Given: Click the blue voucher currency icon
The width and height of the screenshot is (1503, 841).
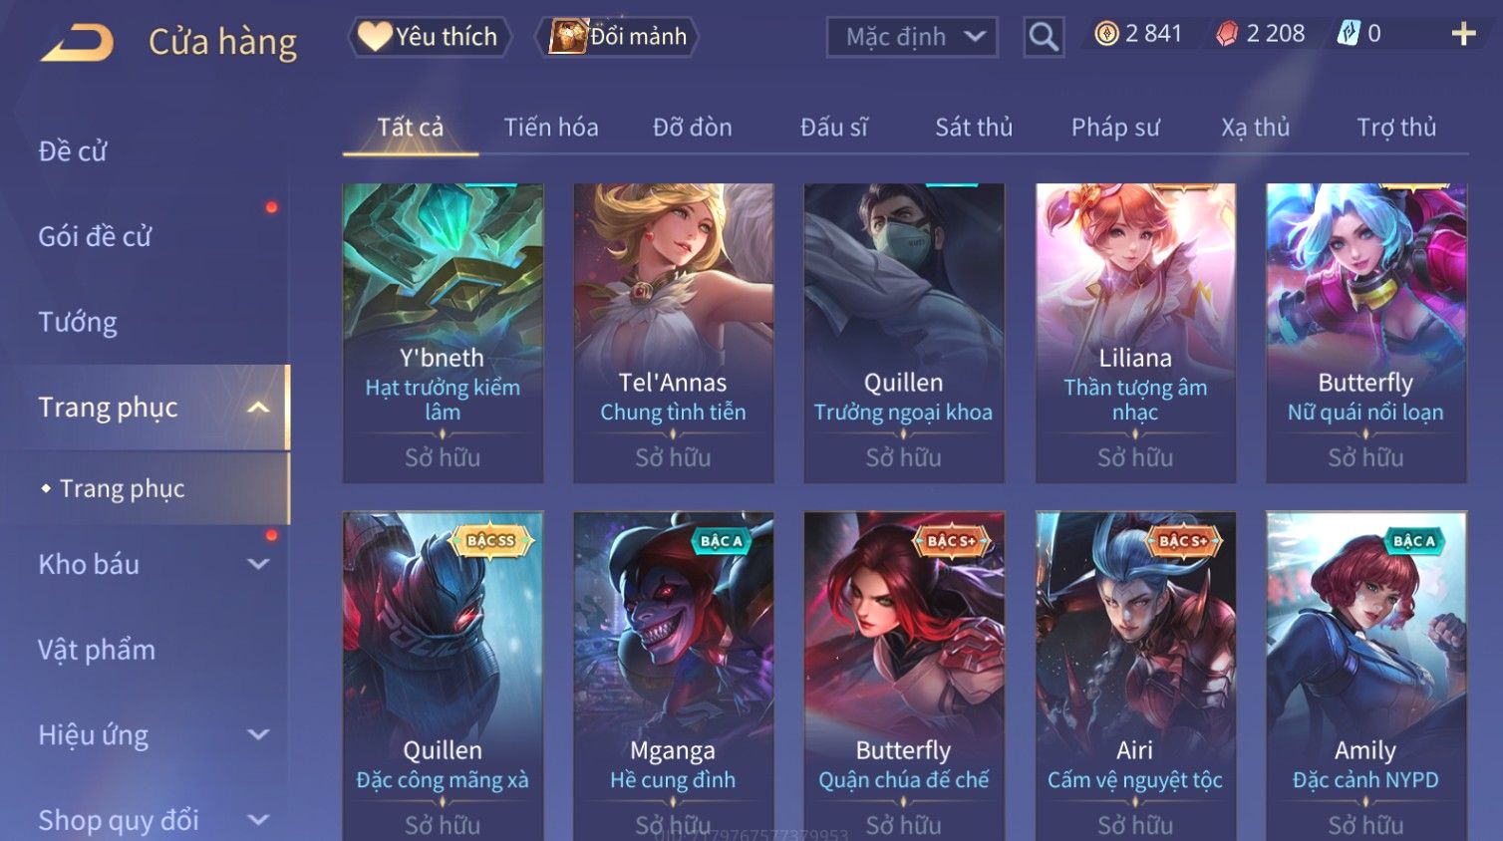Looking at the screenshot, I should pos(1349,34).
